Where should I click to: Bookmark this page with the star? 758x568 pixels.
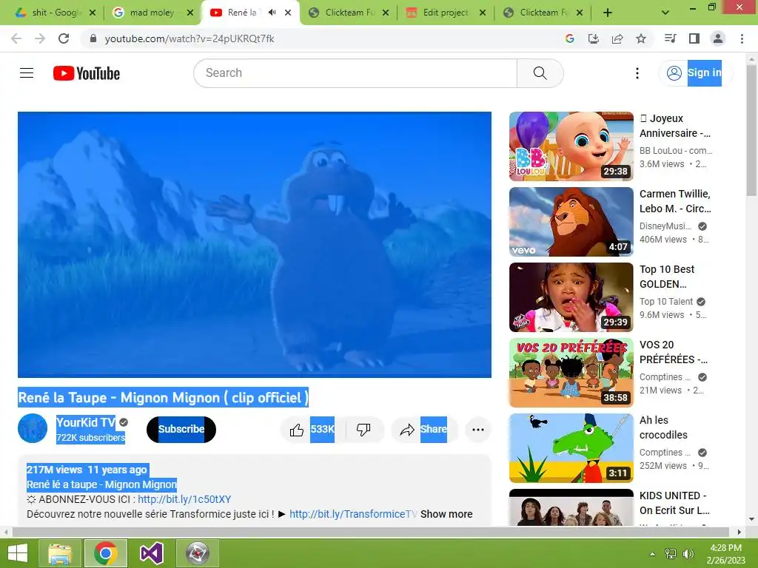[641, 38]
